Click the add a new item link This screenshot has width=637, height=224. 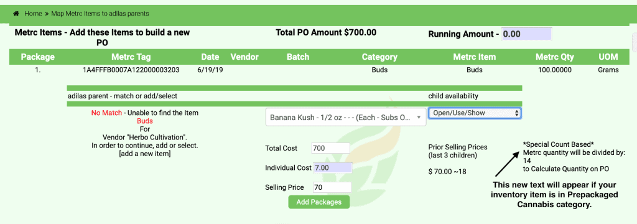[144, 154]
